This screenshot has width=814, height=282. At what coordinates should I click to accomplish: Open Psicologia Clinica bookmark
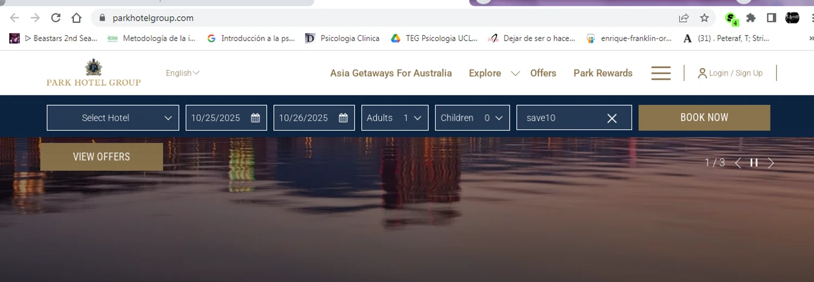(x=342, y=39)
